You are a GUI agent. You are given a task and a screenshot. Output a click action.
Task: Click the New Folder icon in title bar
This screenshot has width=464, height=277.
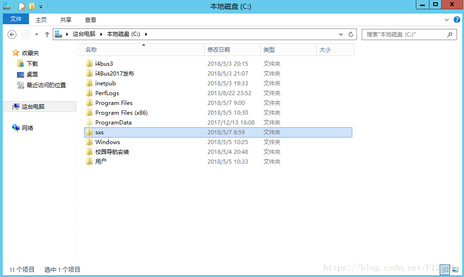[32, 6]
